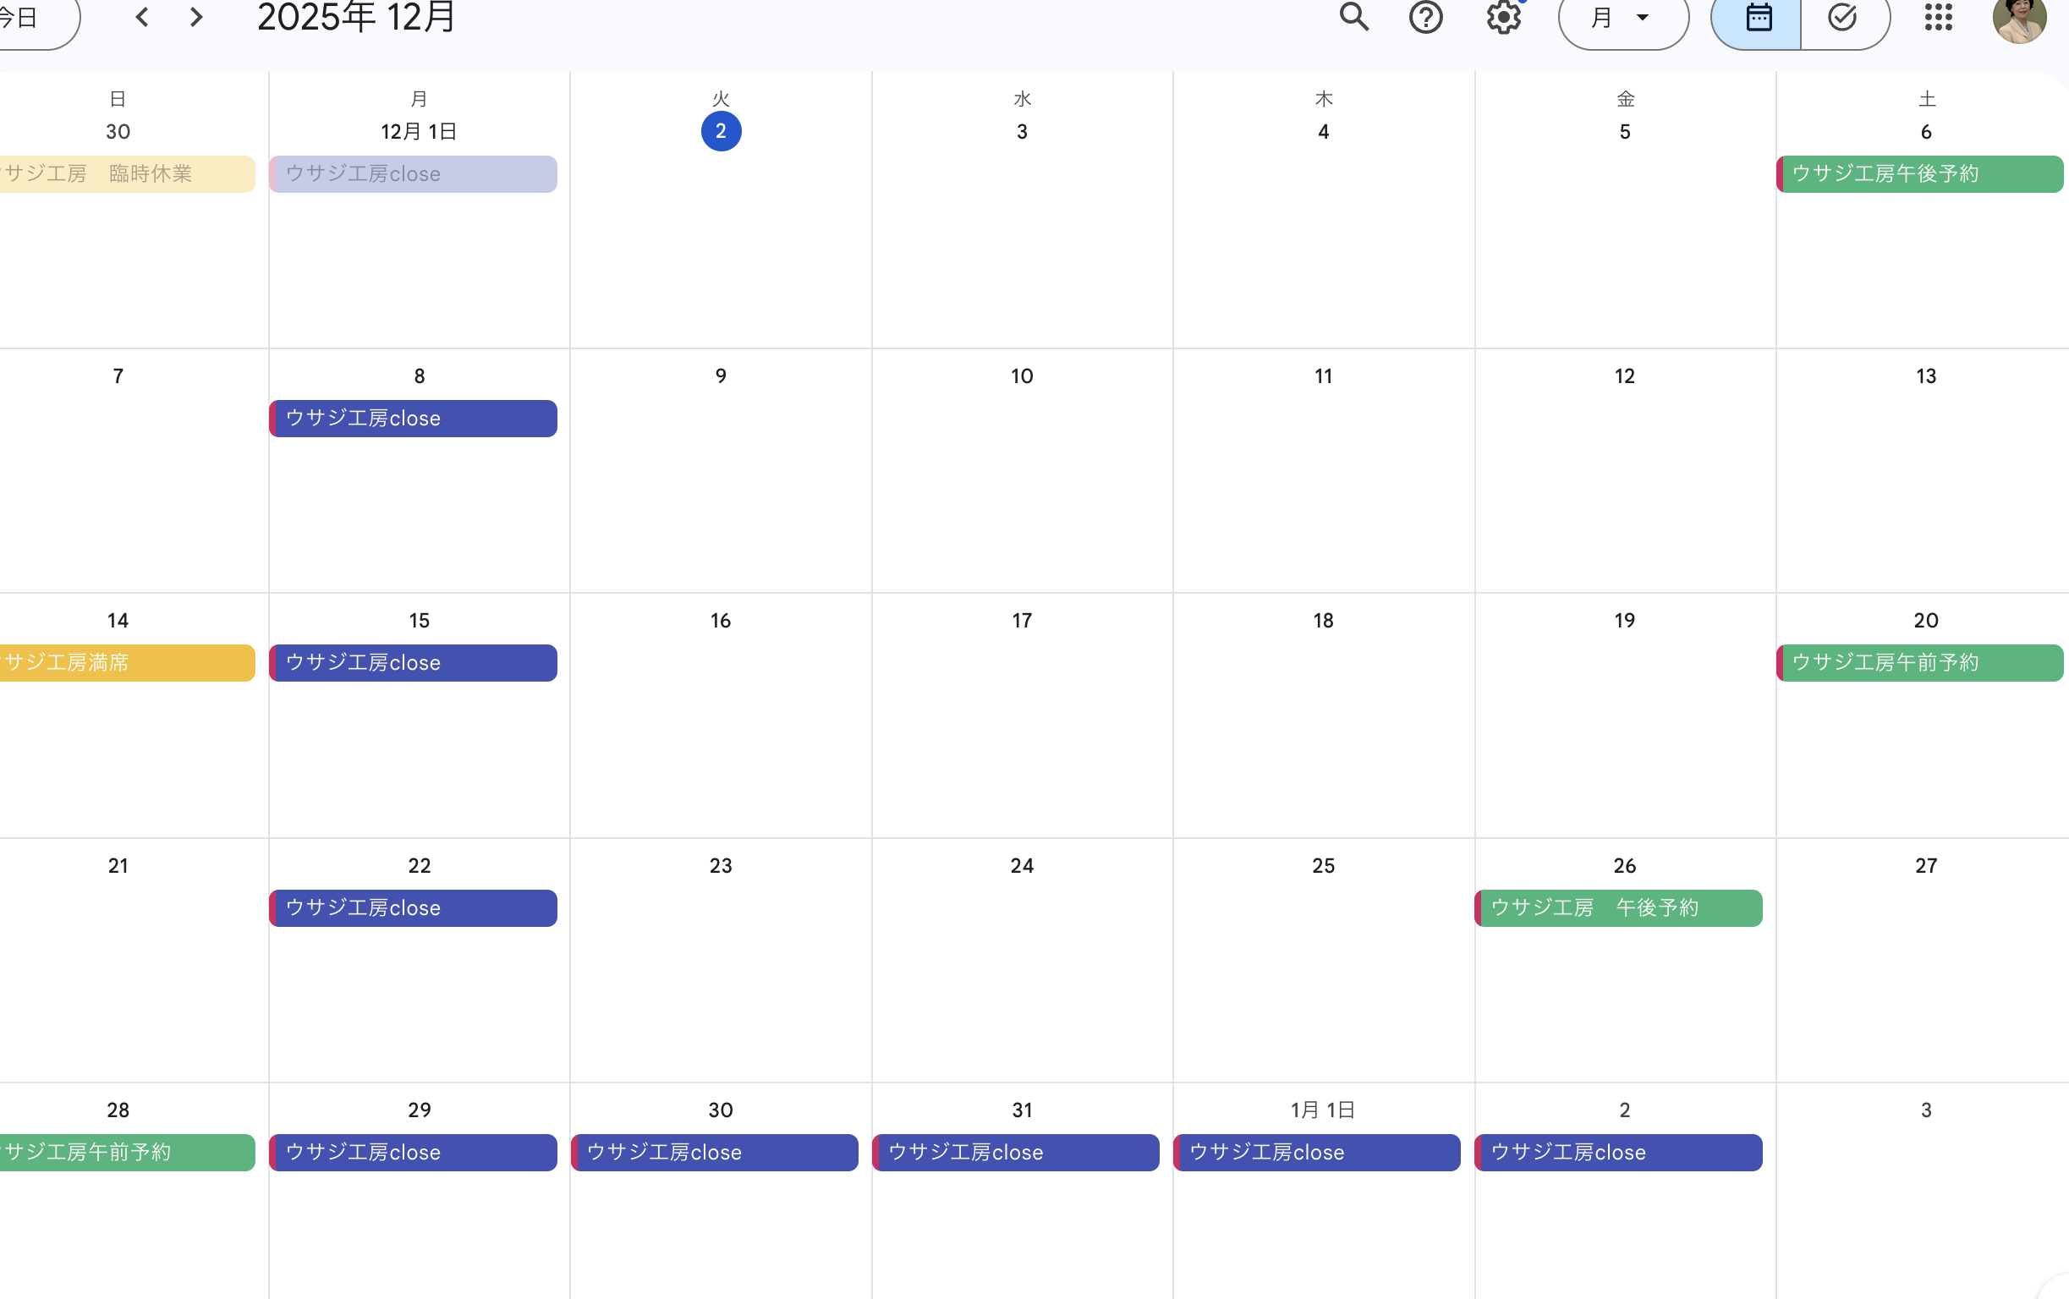Open the Google apps grid icon
Viewport: 2069px width, 1299px height.
pyautogui.click(x=1939, y=17)
